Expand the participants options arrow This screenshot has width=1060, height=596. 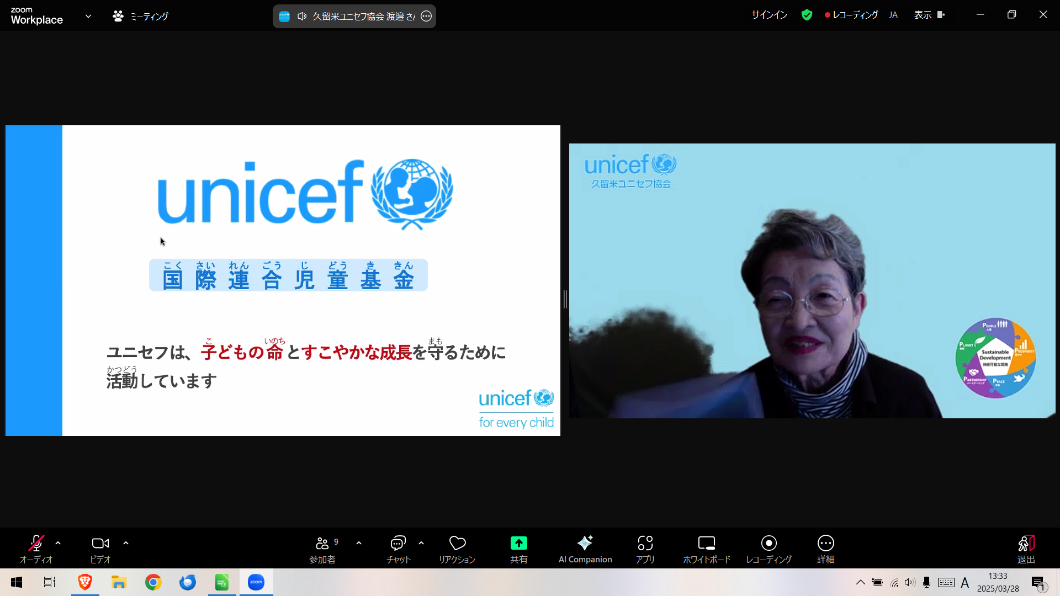[359, 544]
